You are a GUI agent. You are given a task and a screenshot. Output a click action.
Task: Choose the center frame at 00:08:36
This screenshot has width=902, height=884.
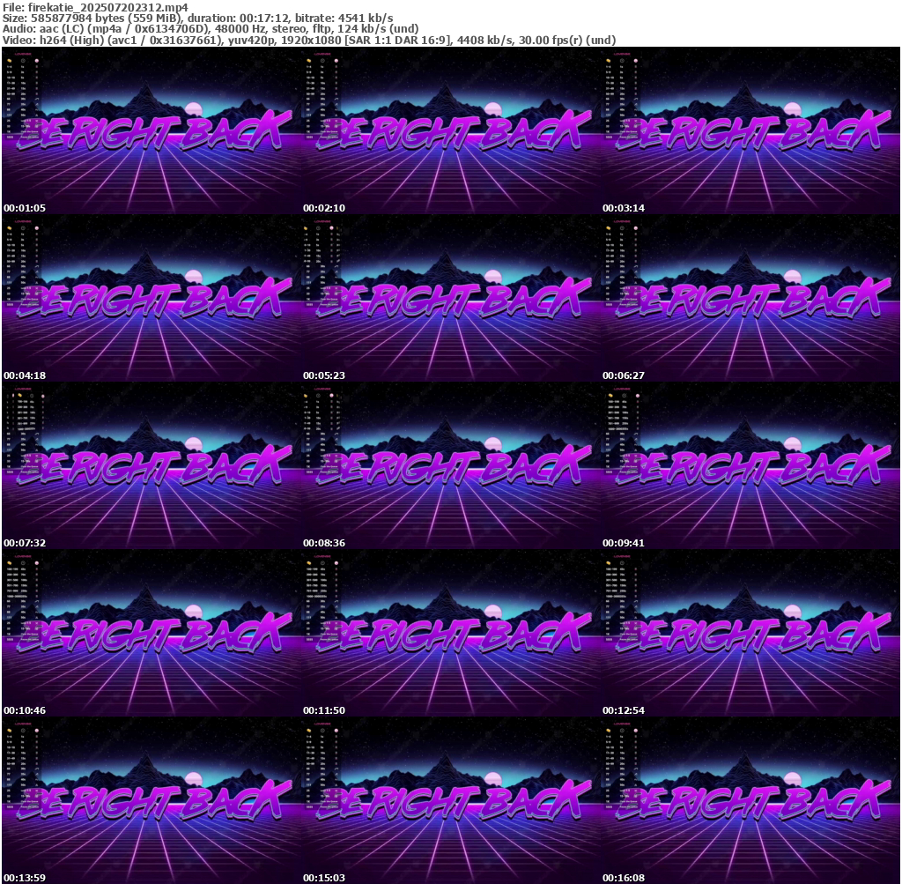(450, 465)
